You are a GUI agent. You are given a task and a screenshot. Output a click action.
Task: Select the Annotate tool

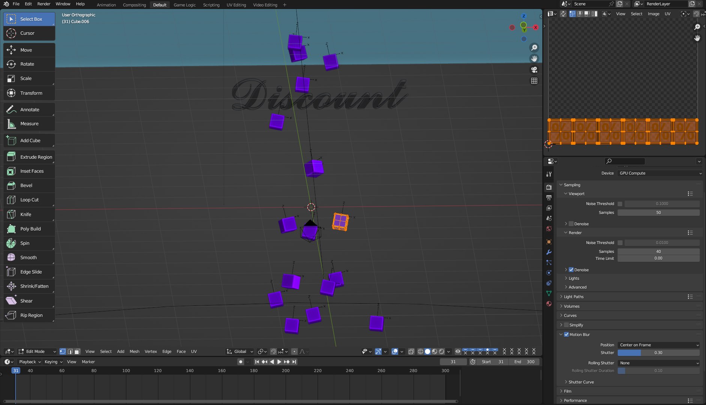tap(29, 109)
